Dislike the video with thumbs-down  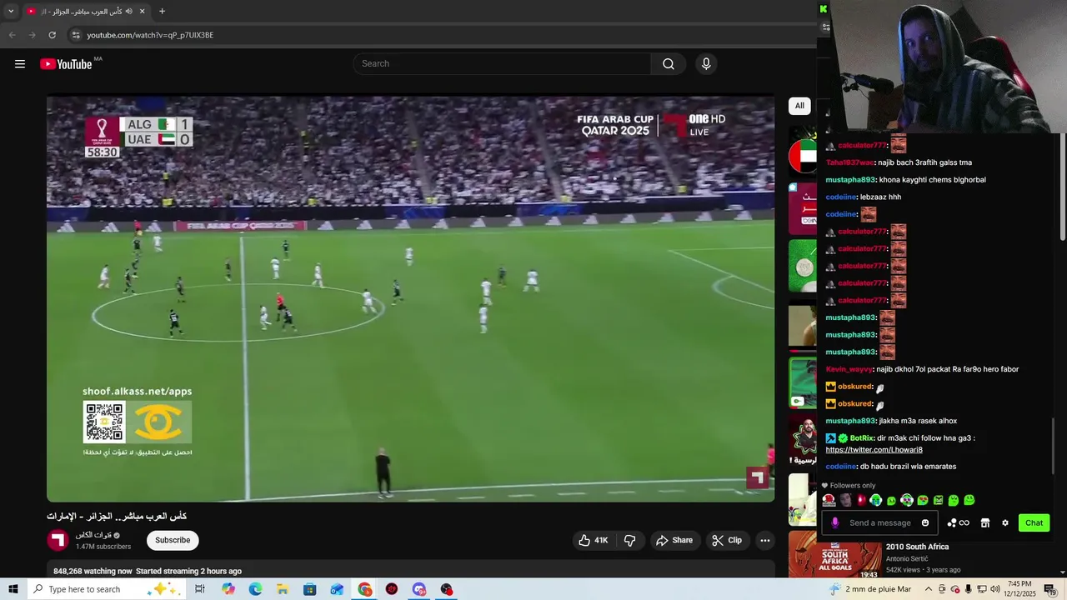tap(630, 540)
